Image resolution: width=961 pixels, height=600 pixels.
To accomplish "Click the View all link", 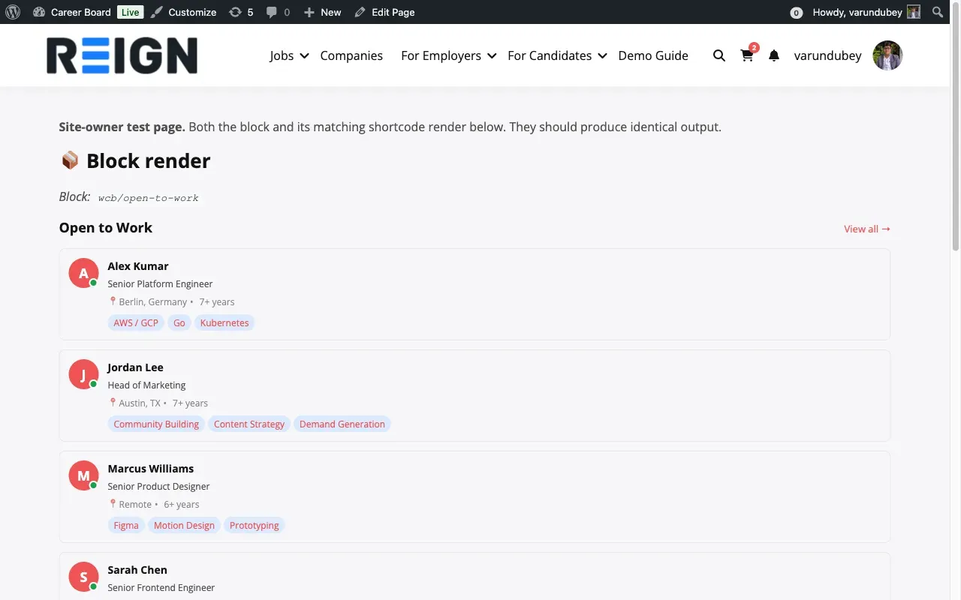I will coord(867,229).
